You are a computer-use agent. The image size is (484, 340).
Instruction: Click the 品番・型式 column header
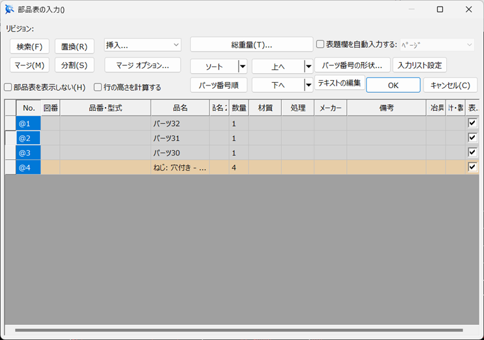(106, 108)
